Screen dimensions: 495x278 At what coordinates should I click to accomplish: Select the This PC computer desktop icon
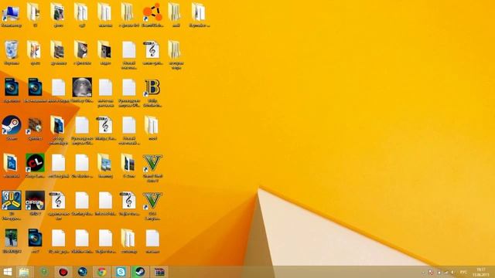[x=11, y=15]
